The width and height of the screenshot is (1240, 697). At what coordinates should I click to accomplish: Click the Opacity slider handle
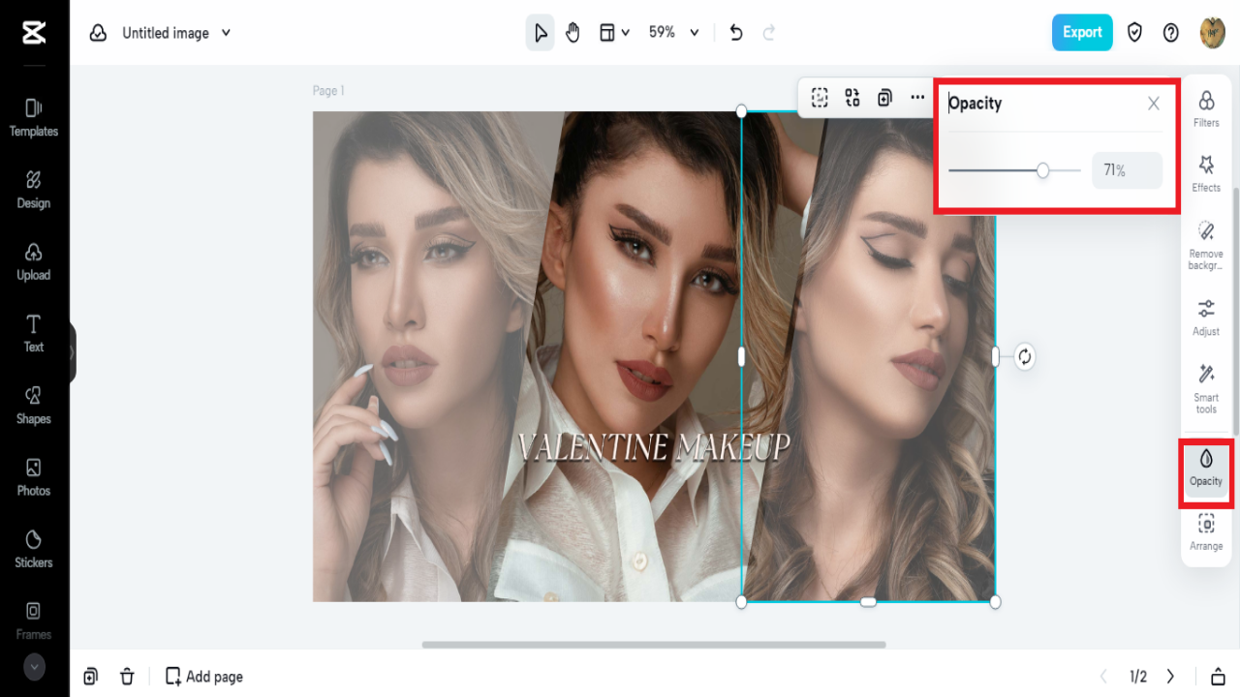tap(1042, 169)
